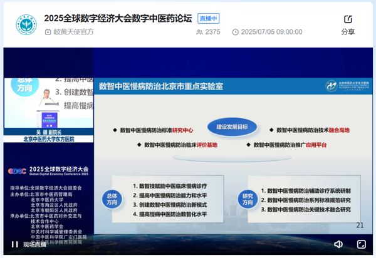Click the slide heading 数智中医慢病防治北京市重点实验室

(x=161, y=86)
